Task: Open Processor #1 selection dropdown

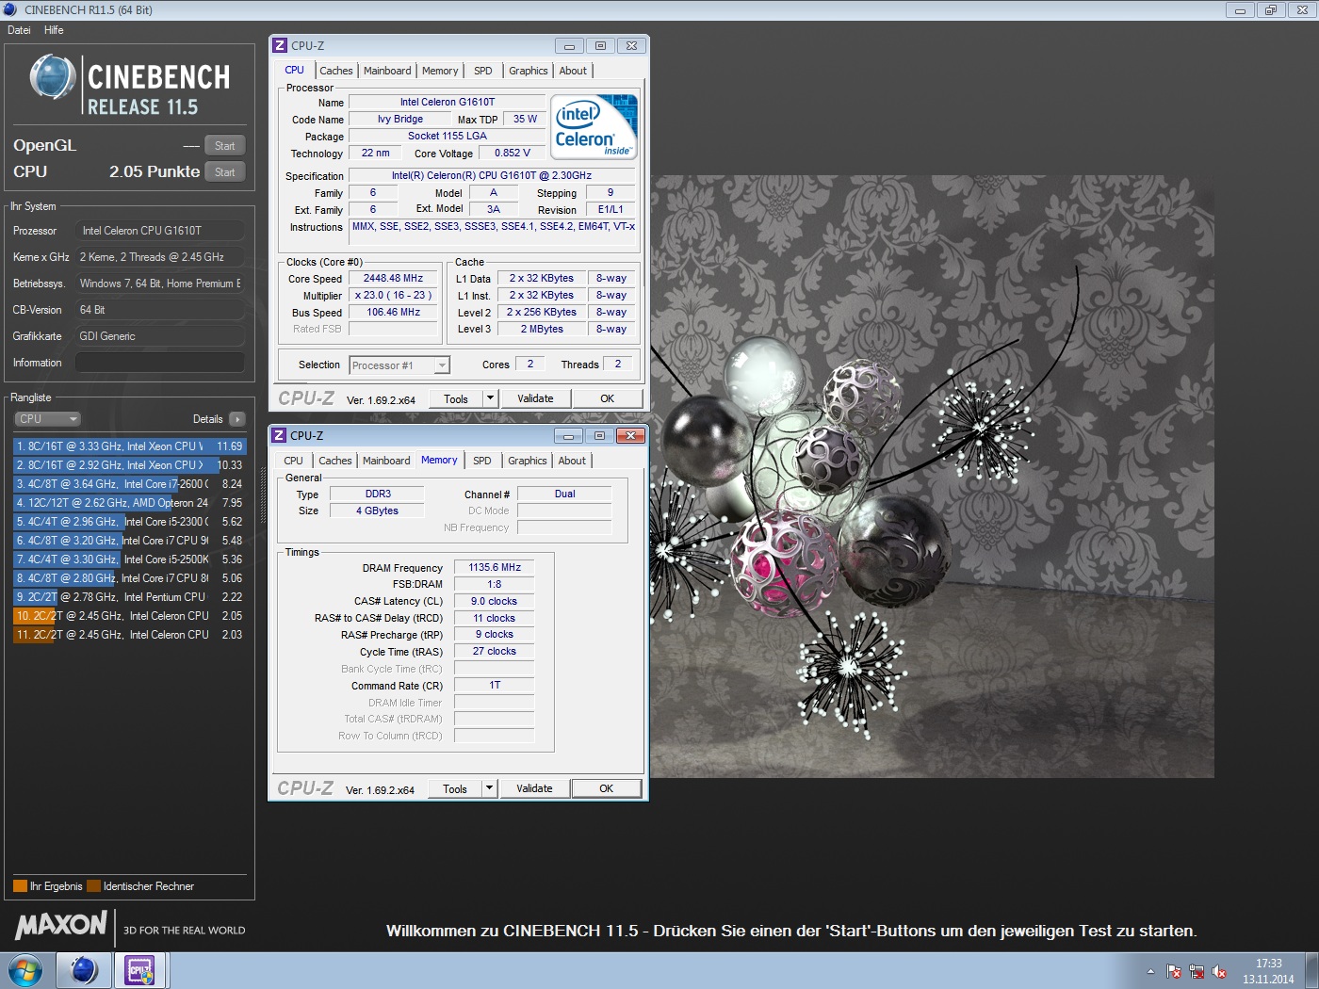Action: [x=399, y=365]
